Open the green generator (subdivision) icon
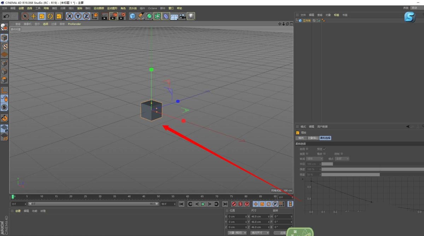 click(x=149, y=16)
